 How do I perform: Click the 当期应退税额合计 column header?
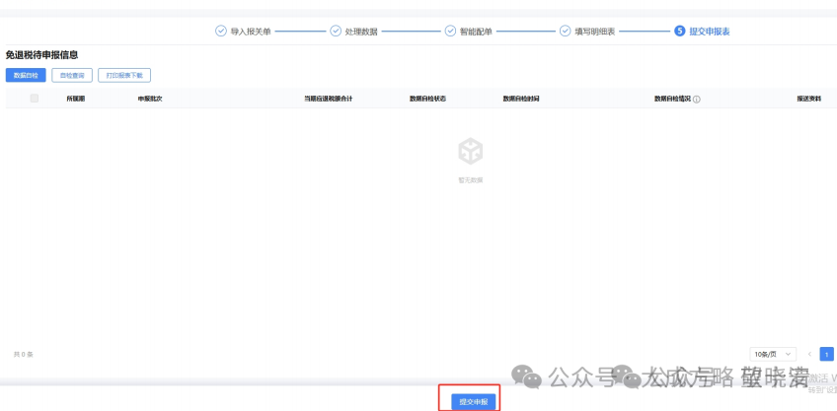tap(329, 99)
